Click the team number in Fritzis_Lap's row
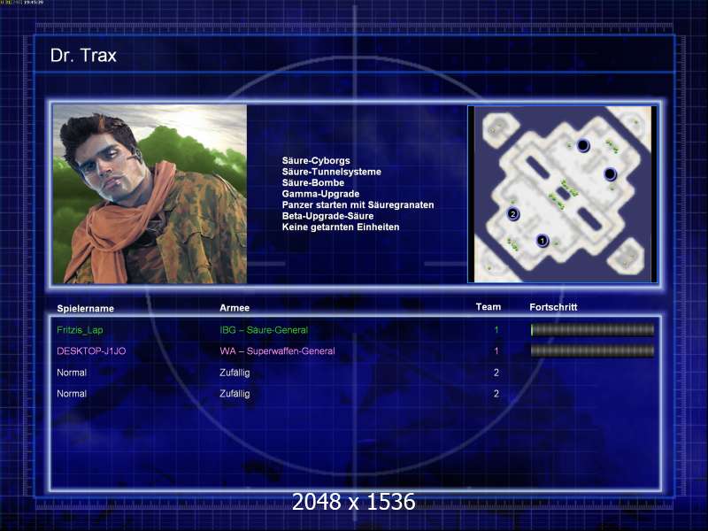This screenshot has height=531, width=708. pos(496,330)
